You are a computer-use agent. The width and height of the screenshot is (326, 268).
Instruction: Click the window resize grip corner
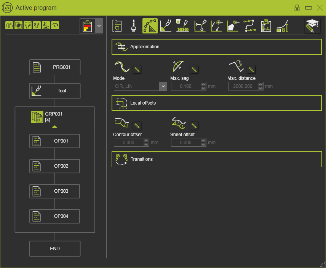click(x=323, y=265)
